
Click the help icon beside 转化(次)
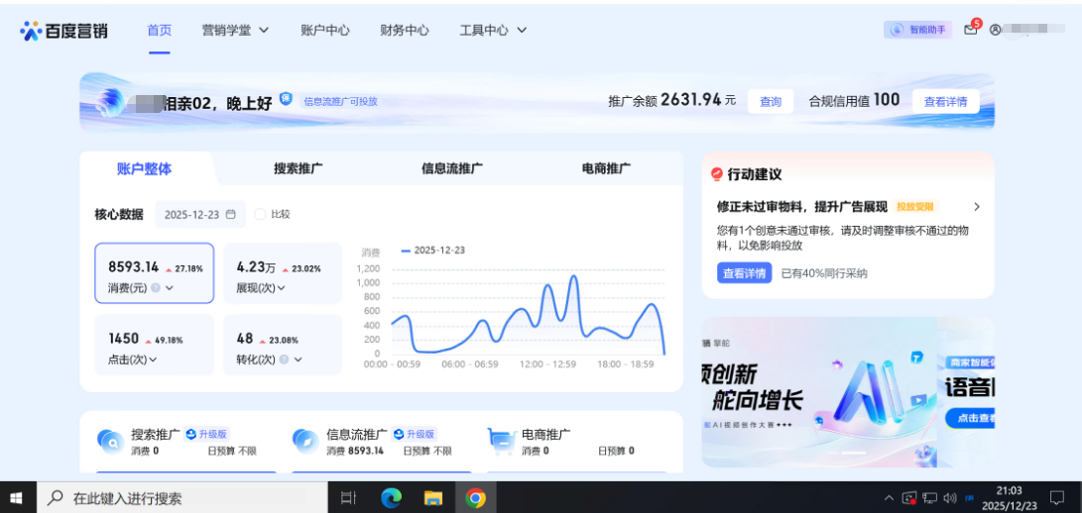click(284, 359)
